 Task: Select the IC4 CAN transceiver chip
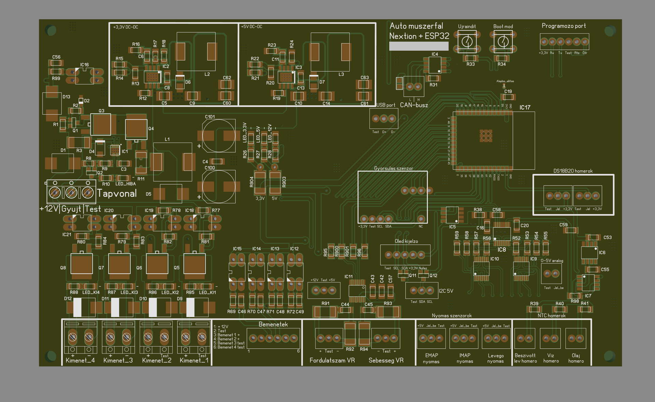(x=435, y=65)
